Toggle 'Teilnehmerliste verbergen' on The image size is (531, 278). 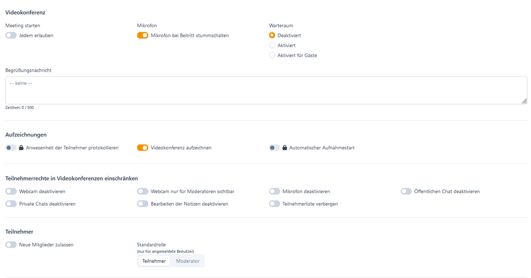(x=274, y=204)
